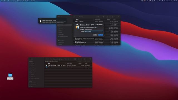The image size is (178, 100).
Task: Select the FOMEI_Jazz folder on the desktop
Action: [x=10, y=76]
